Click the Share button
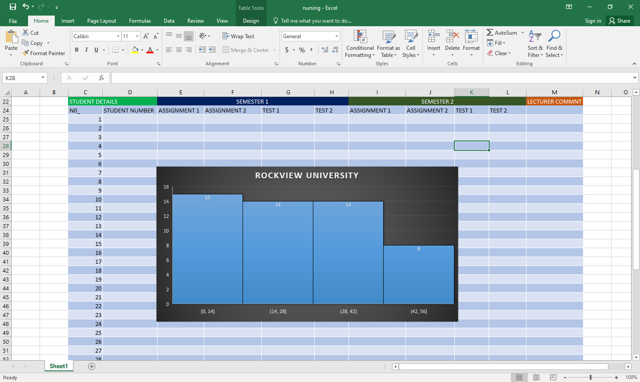640x382 pixels. 619,20
